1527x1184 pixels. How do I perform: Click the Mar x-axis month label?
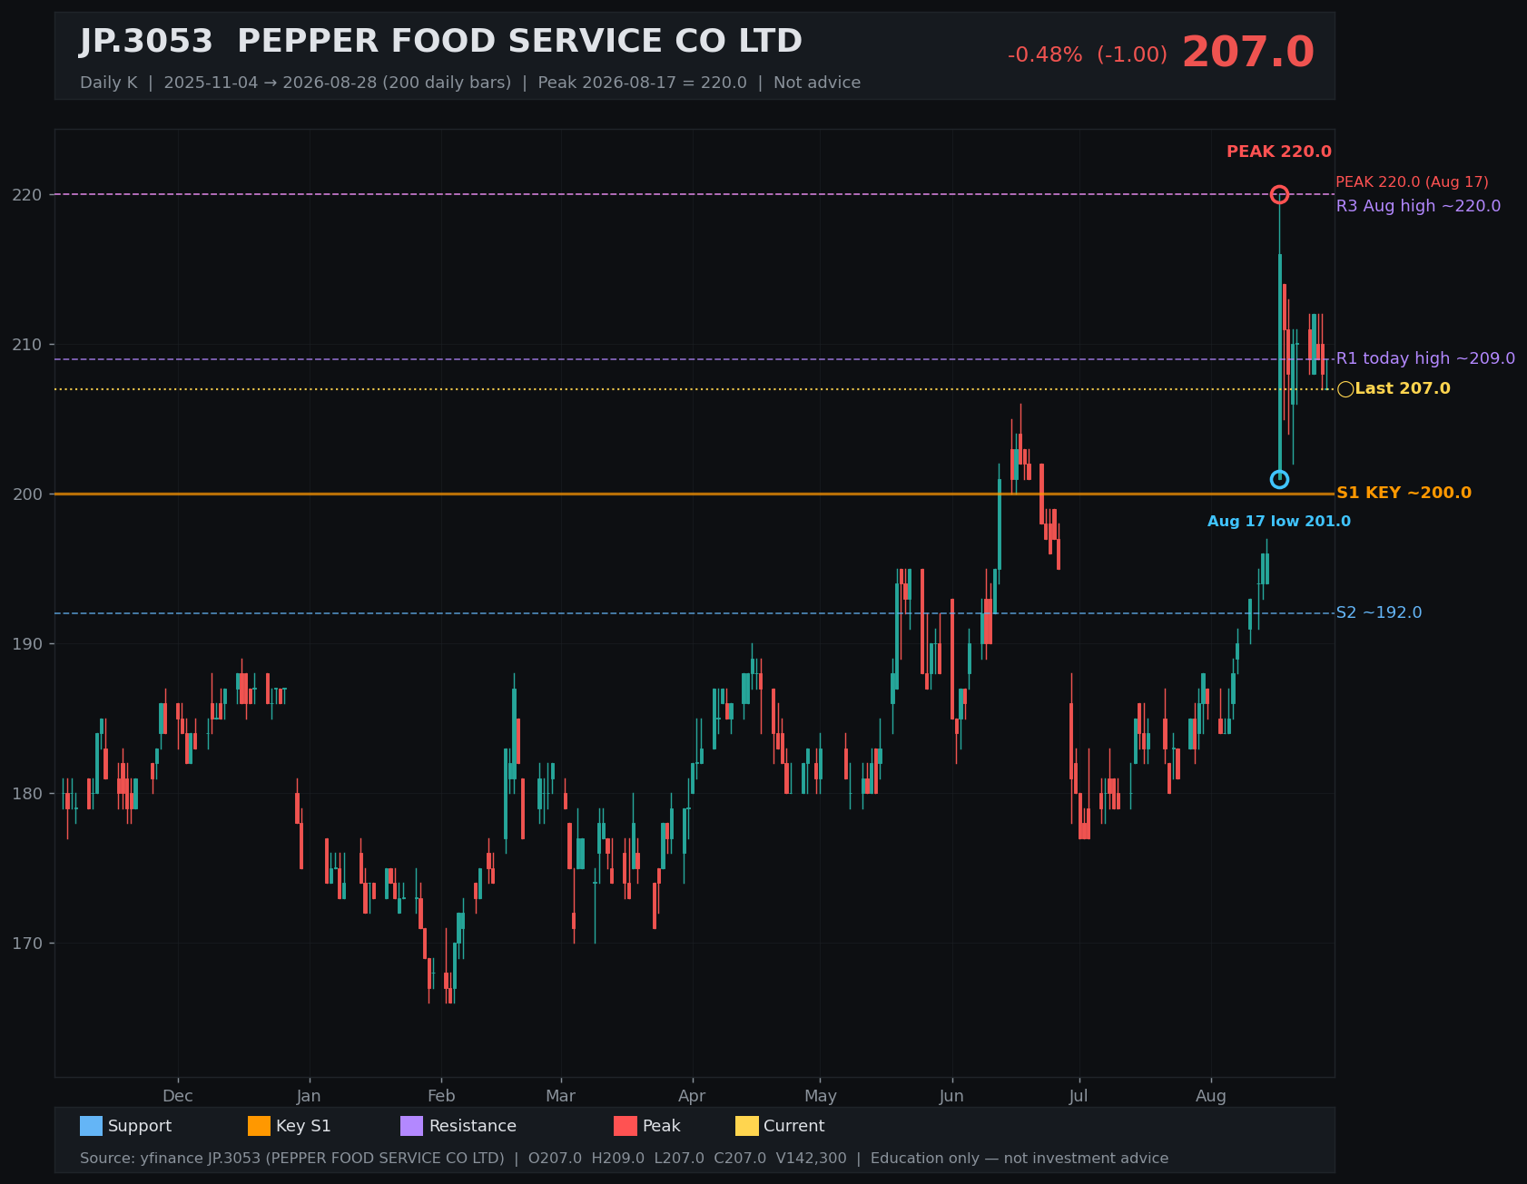coord(561,1096)
